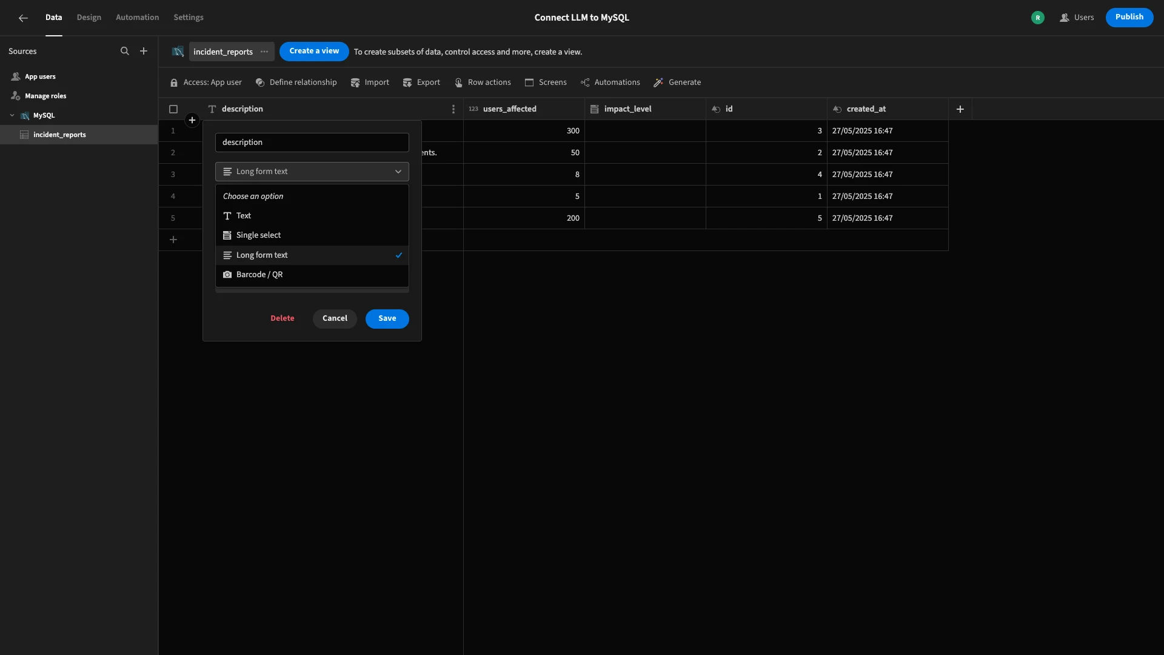Open Define relationship
This screenshot has width=1164, height=655.
tap(296, 82)
